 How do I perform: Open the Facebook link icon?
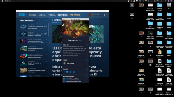tap(64, 72)
